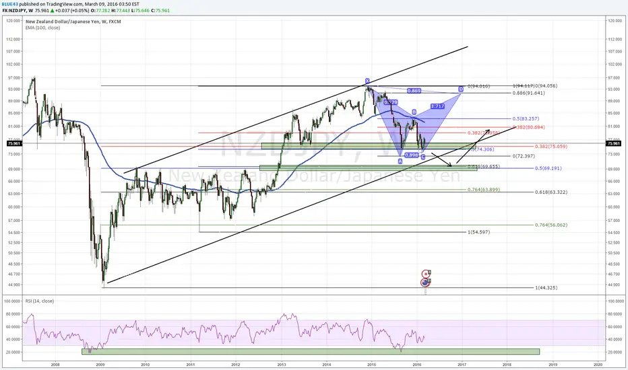This screenshot has height=370, width=628.
Task: Select the 1(44.325) Fibonacci level label
Action: click(546, 288)
